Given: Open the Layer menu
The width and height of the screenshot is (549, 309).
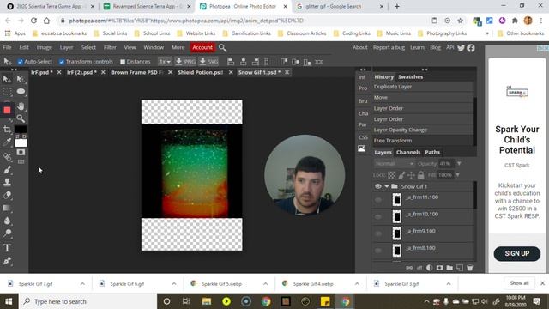Looking at the screenshot, I should coord(66,48).
